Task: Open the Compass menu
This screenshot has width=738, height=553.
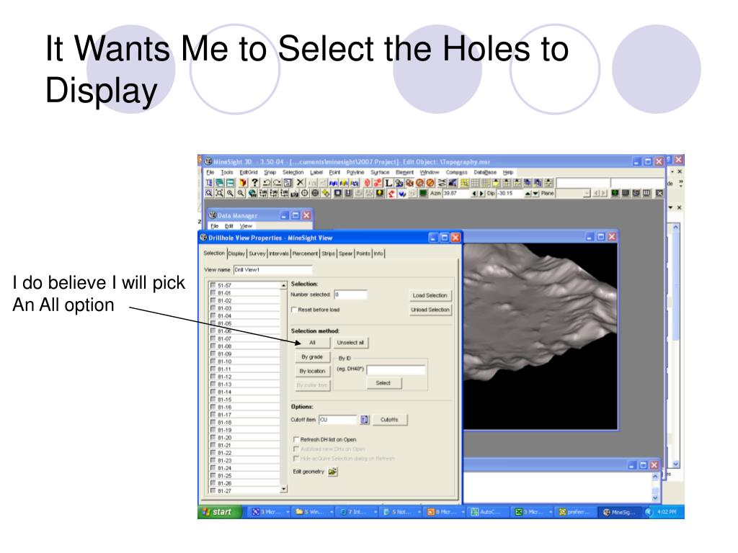Action: [456, 173]
